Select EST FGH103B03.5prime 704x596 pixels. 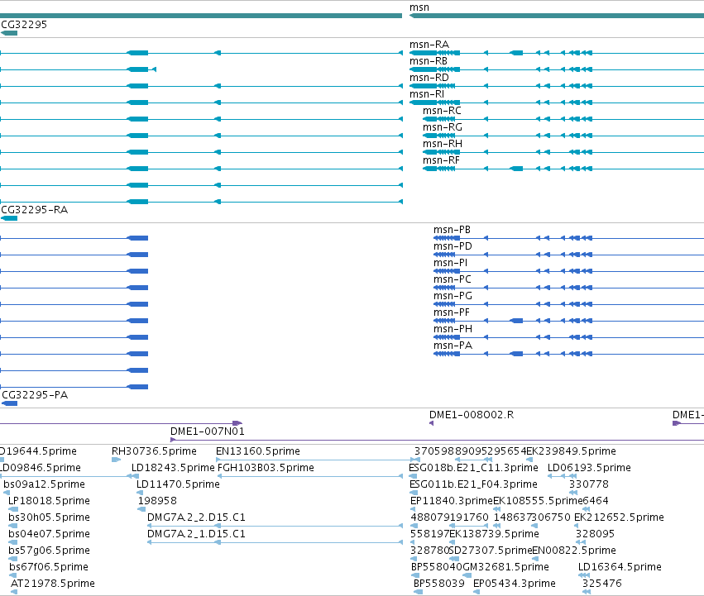point(266,468)
